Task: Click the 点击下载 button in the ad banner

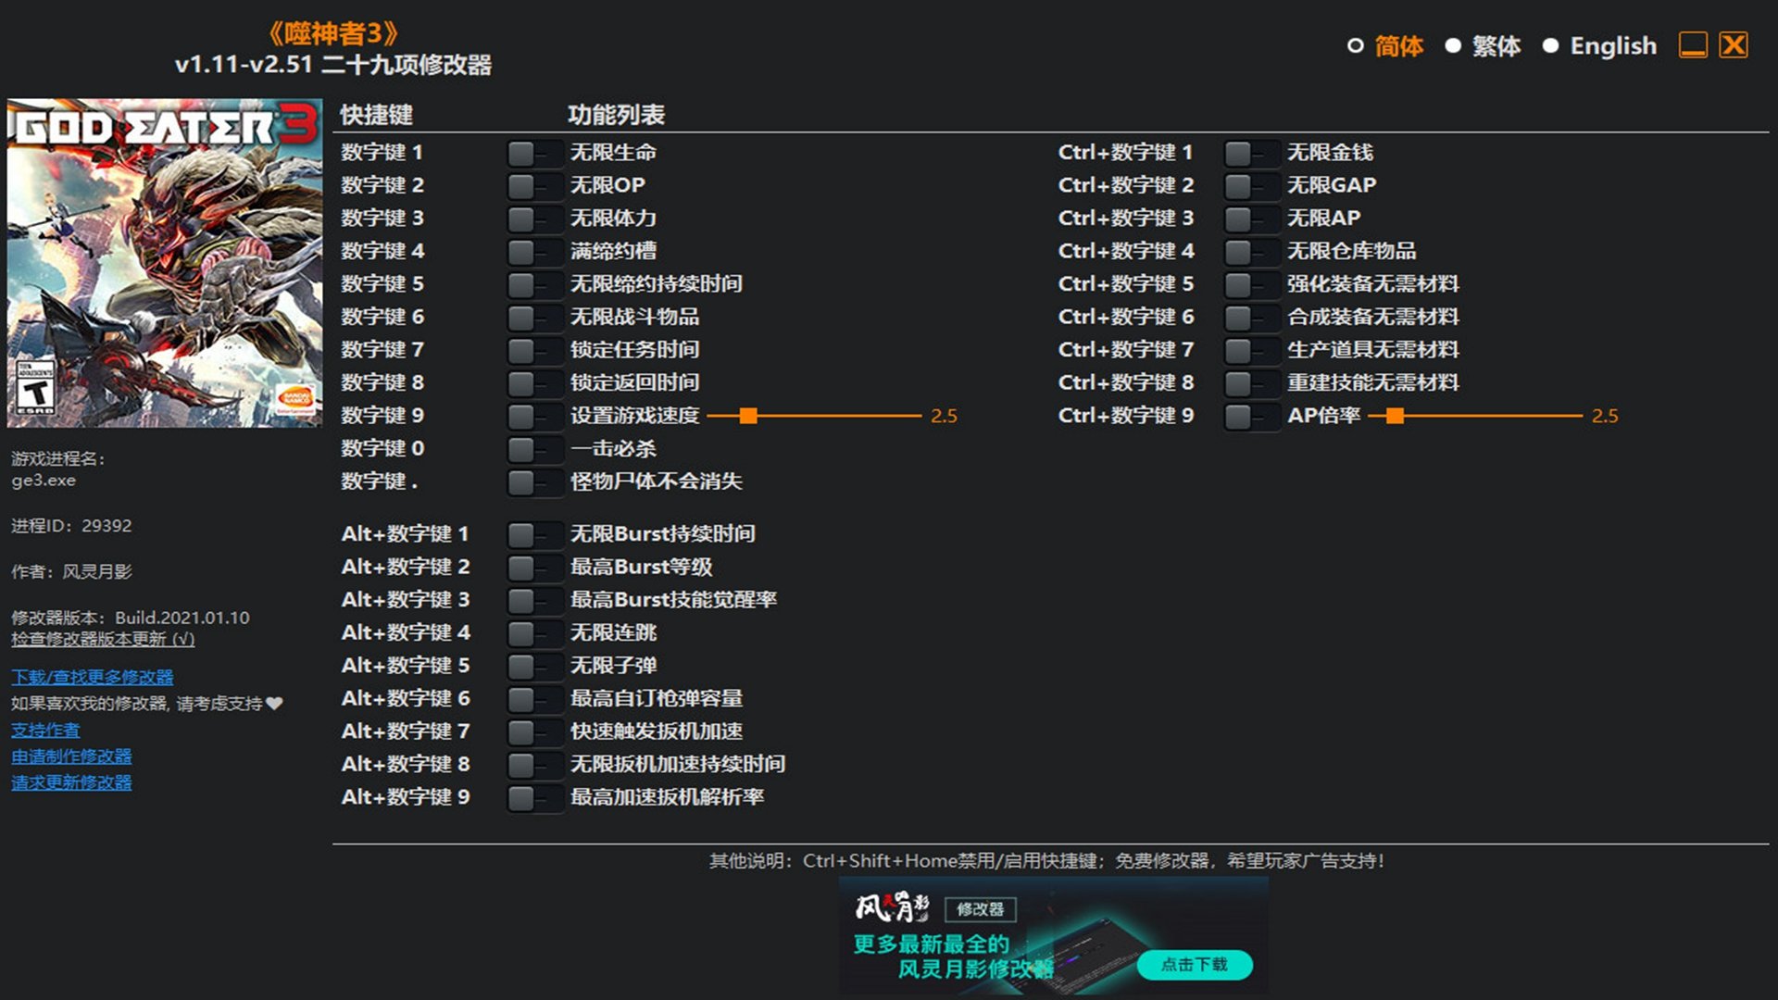Action: (x=1194, y=965)
